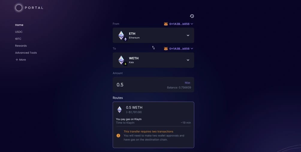Click the MetaMask fox icon beside From
The width and height of the screenshot is (301, 152).
pos(166,24)
